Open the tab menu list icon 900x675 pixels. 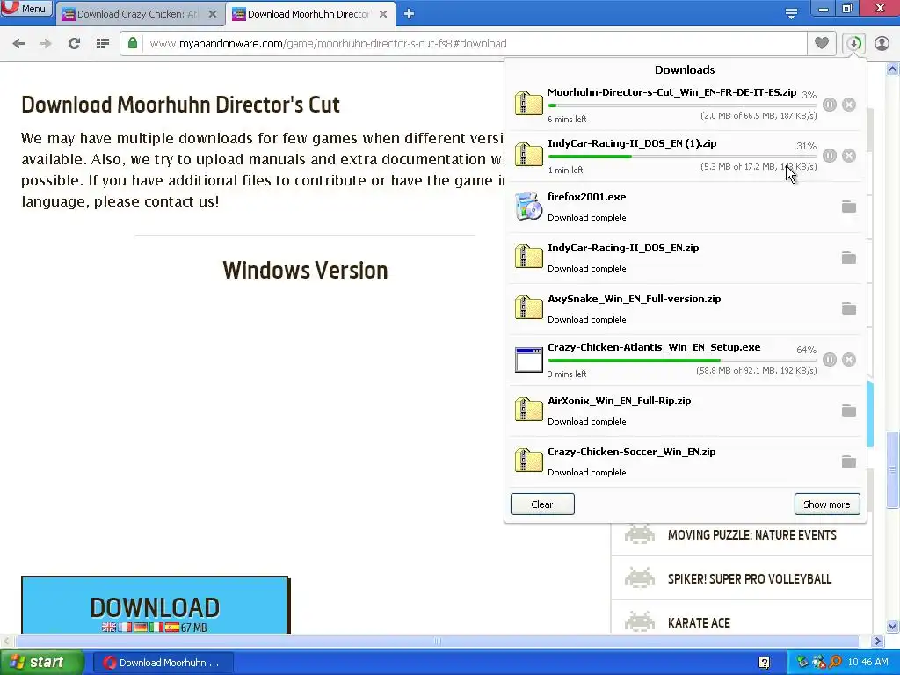click(x=791, y=13)
